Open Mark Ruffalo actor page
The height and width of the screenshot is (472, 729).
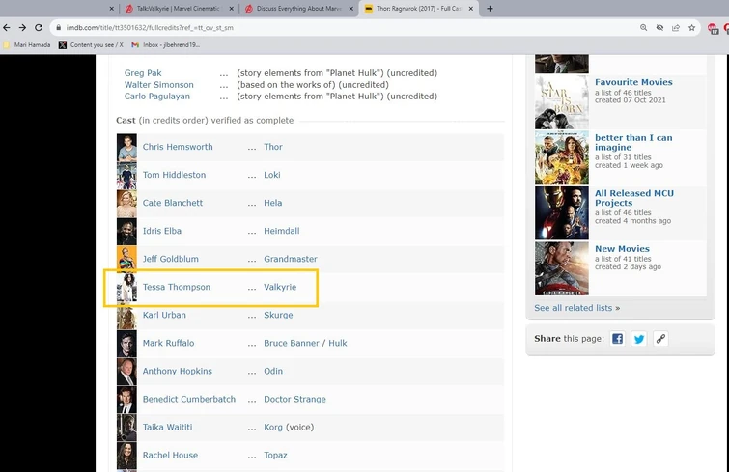[x=168, y=343]
